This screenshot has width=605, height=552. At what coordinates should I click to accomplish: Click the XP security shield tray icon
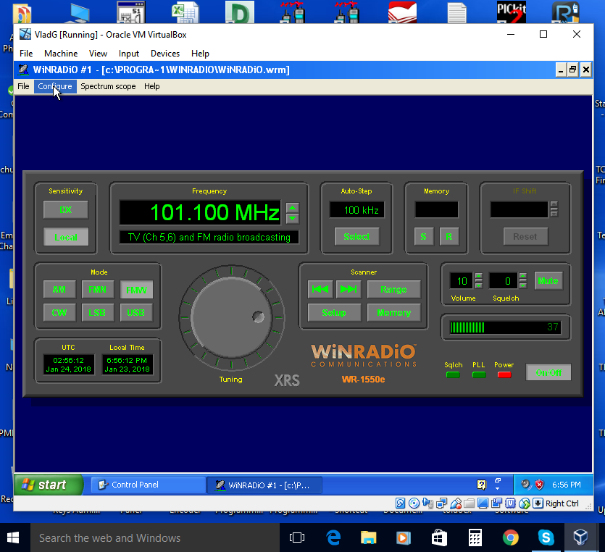538,485
